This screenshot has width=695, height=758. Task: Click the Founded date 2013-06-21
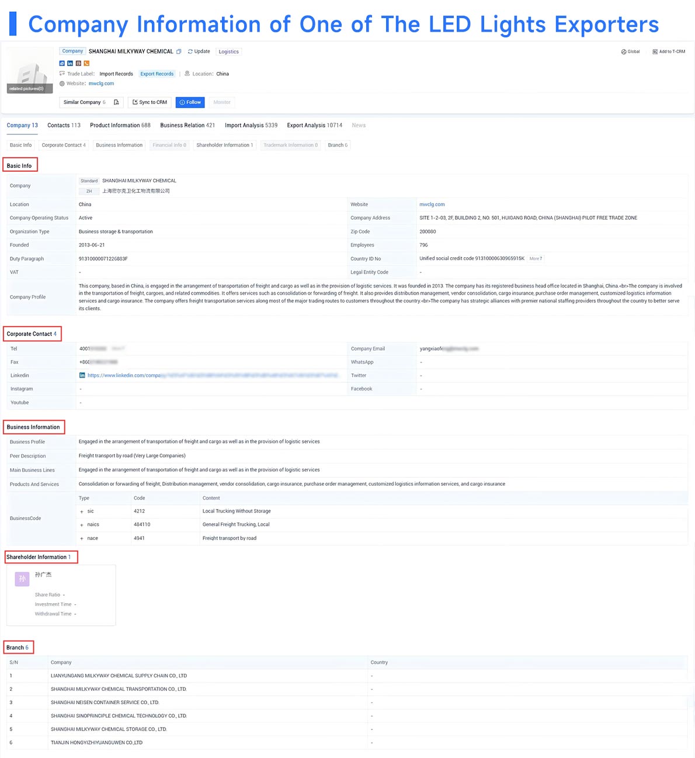click(92, 245)
